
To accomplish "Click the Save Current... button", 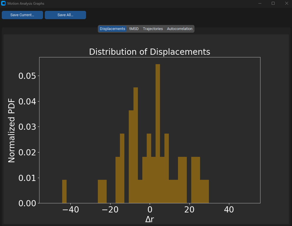I will (x=22, y=15).
